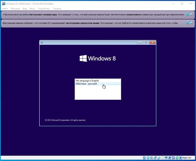This screenshot has height=161, width=196.
Task: Minimize the Windows 8 setup window
Action: pos(140,42)
